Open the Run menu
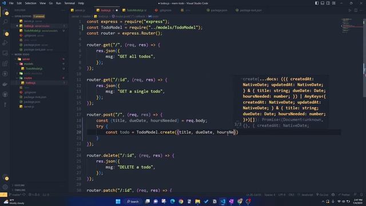Screen dimensions: 366x206 (x=58, y=3)
